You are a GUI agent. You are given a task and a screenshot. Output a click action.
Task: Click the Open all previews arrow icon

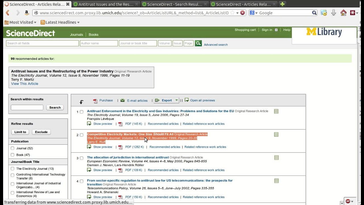click(x=187, y=100)
